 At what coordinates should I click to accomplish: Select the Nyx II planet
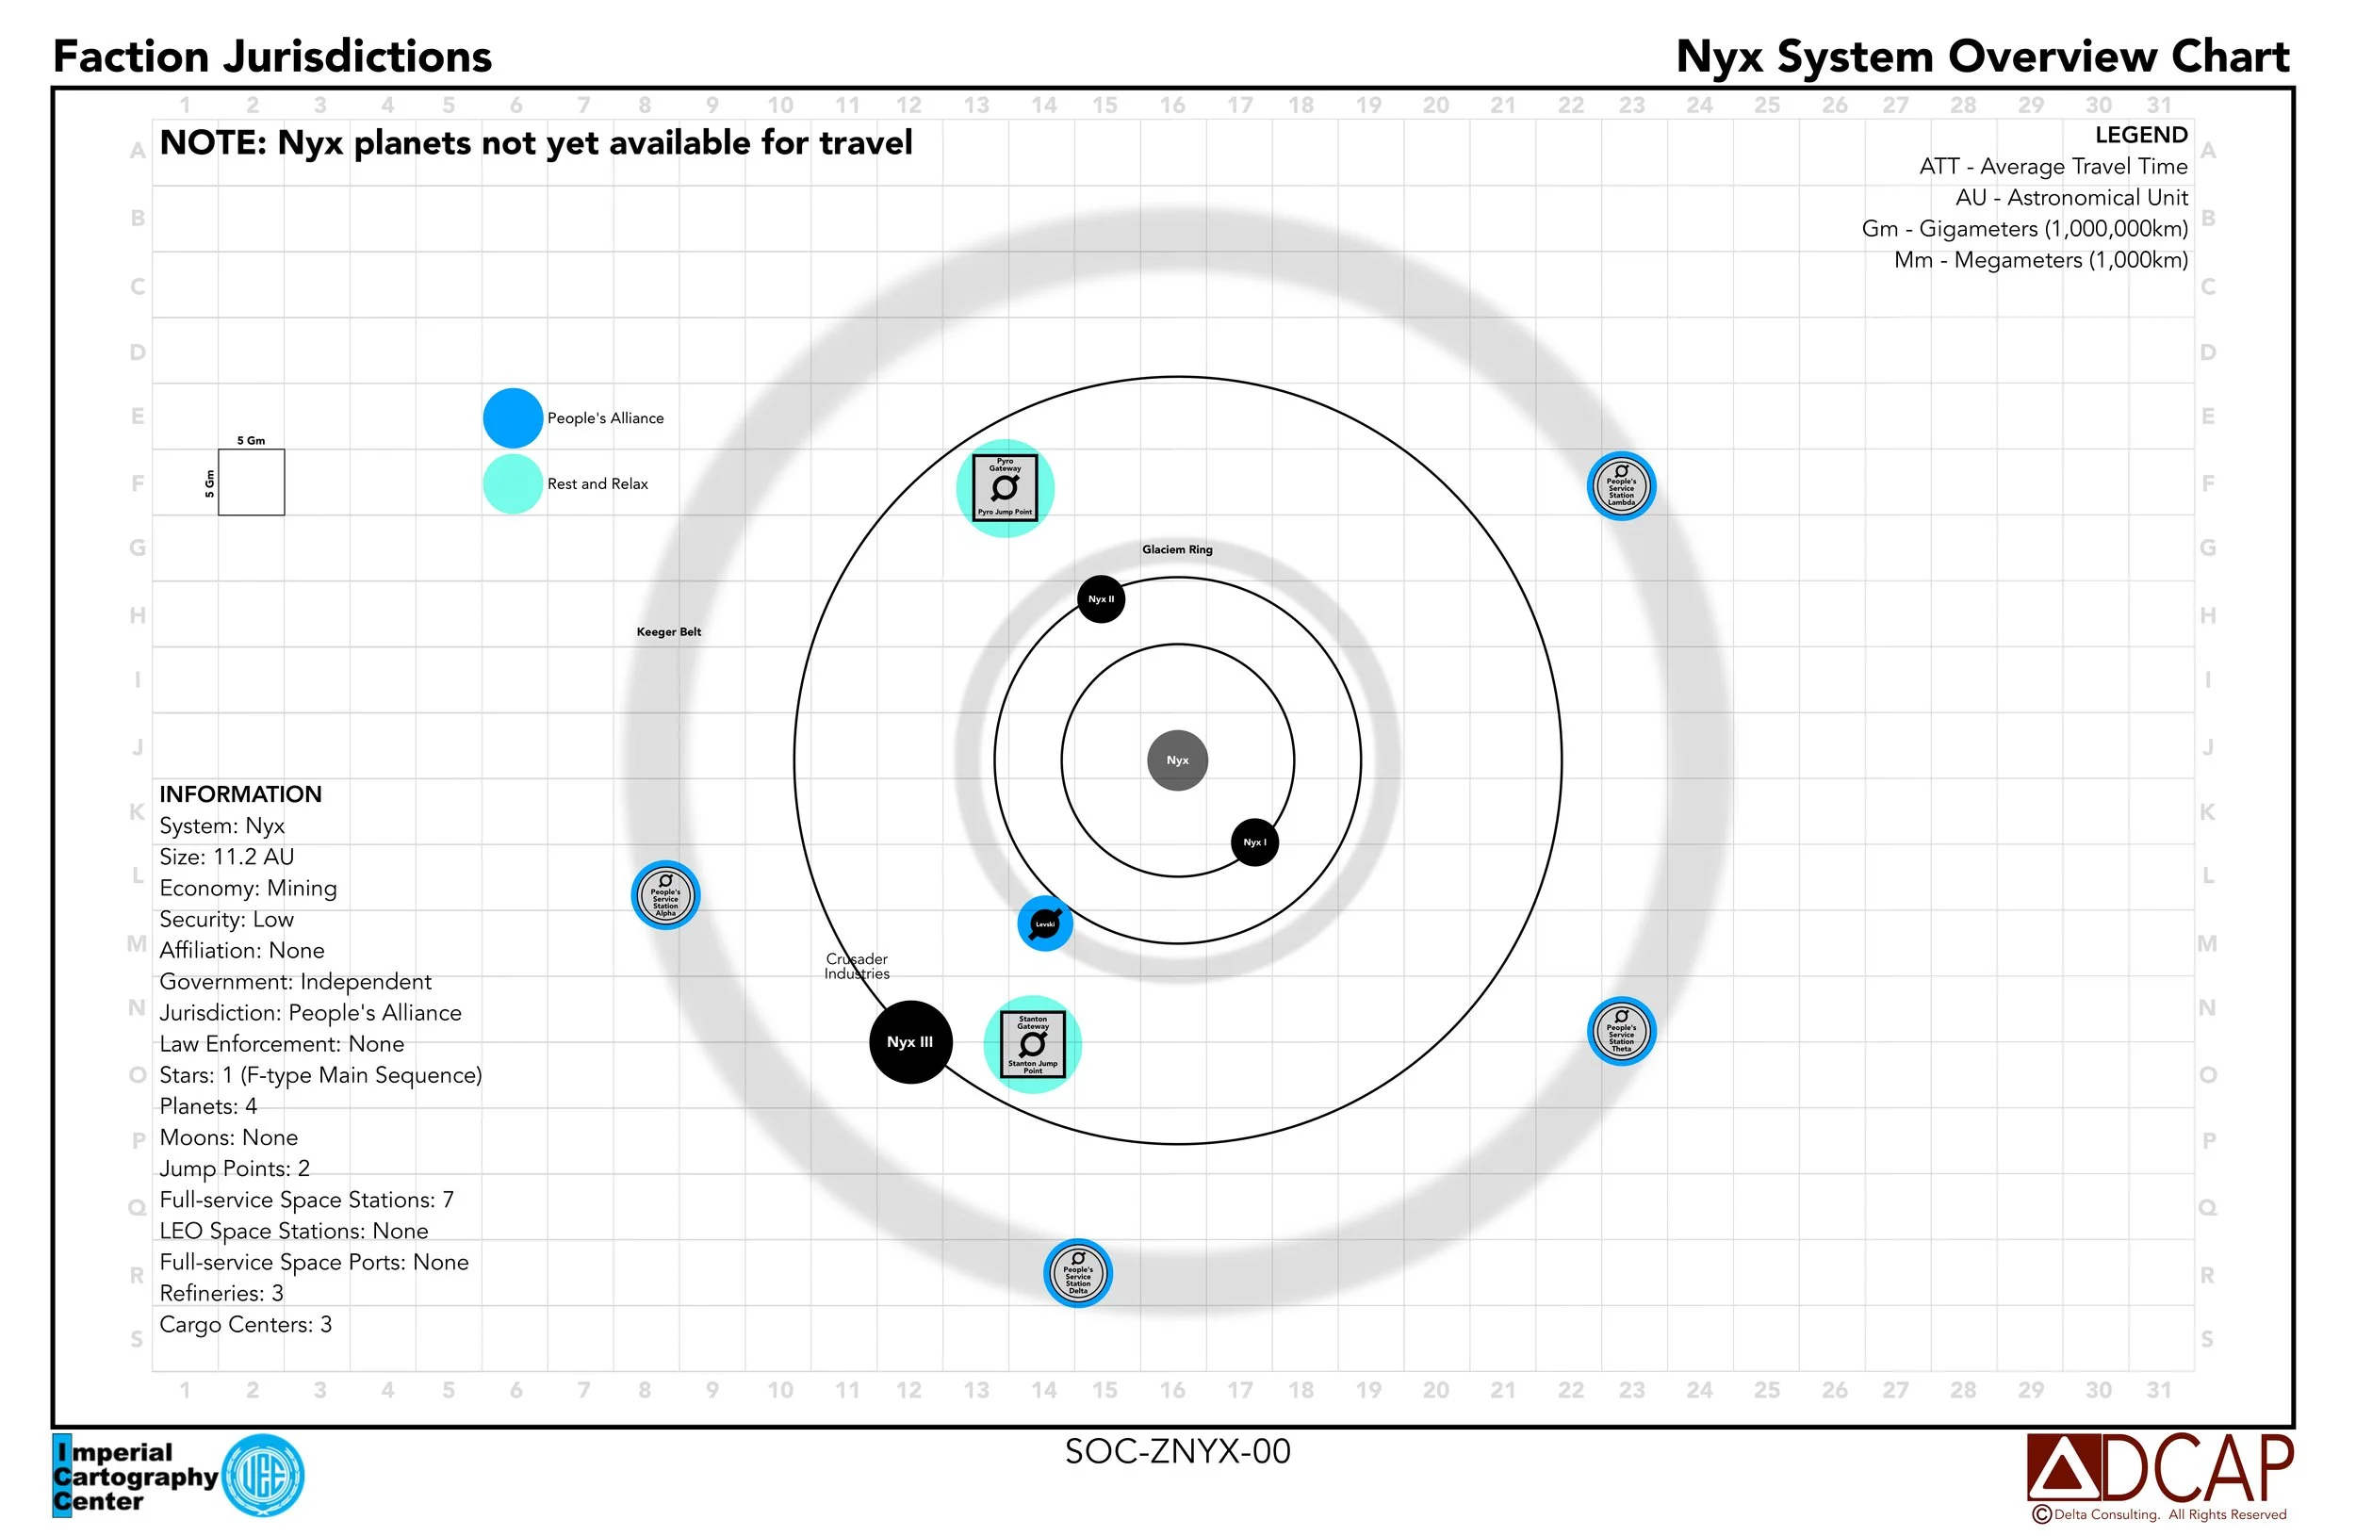pos(1101,598)
